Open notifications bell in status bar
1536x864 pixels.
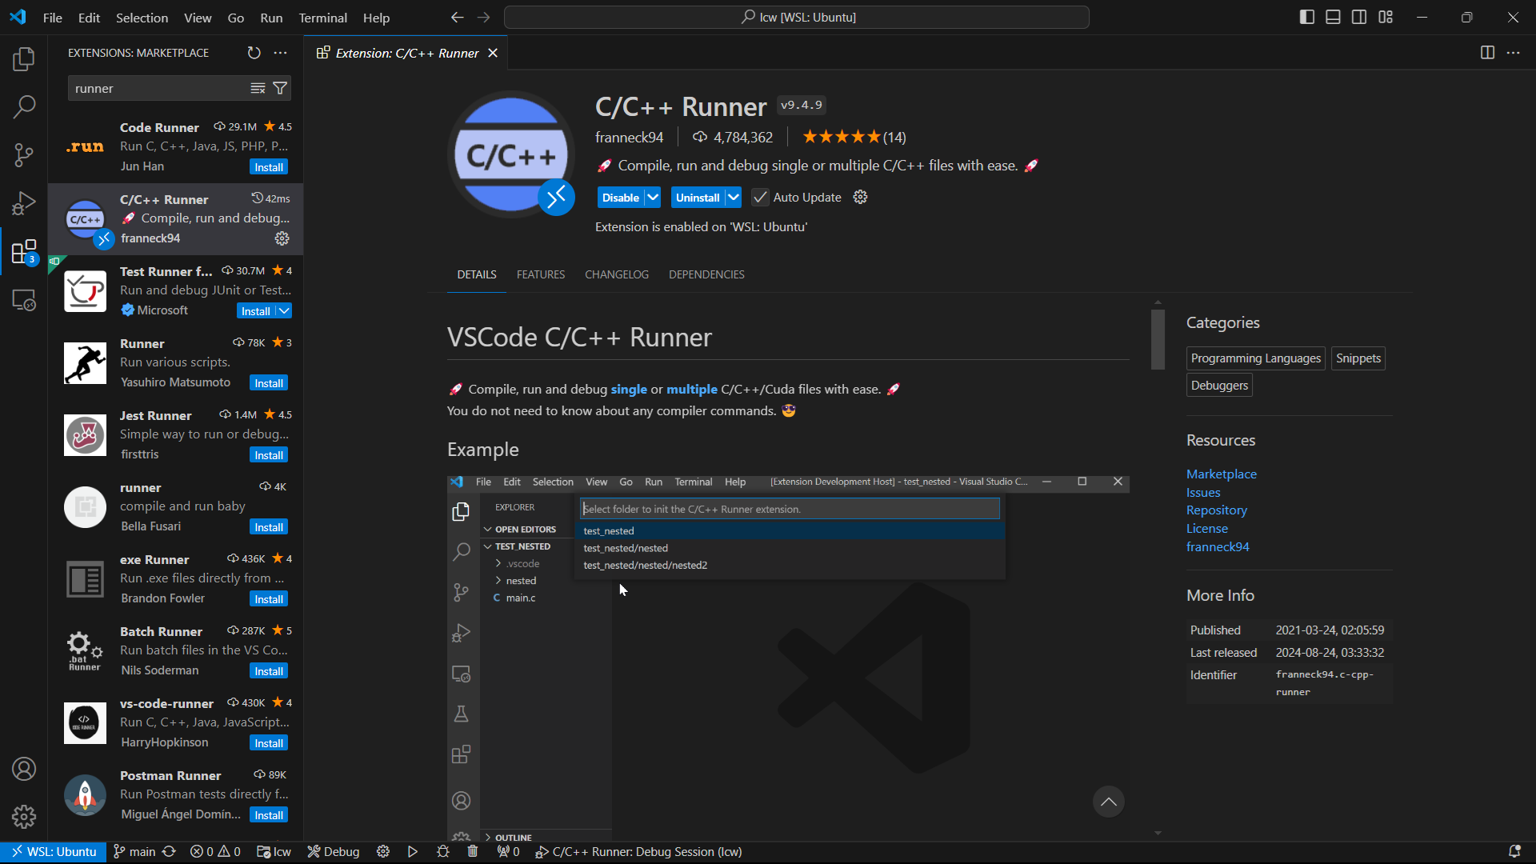tap(1514, 852)
